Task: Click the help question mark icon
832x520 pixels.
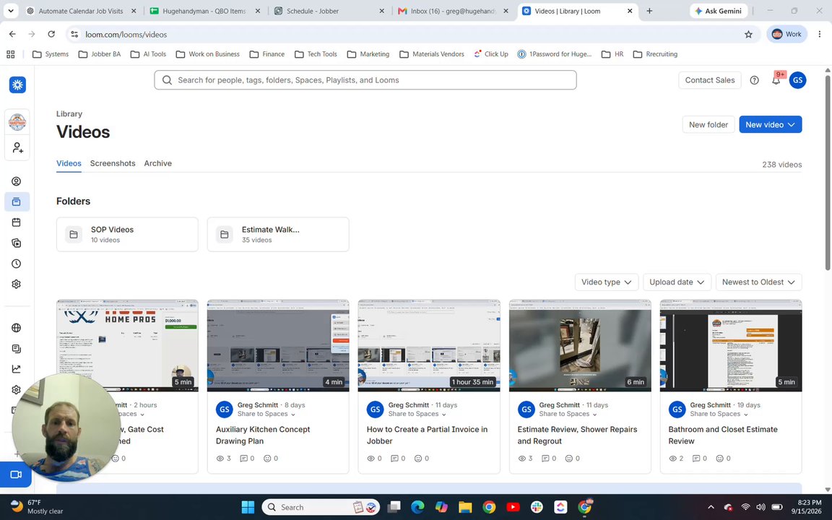Action: click(754, 80)
